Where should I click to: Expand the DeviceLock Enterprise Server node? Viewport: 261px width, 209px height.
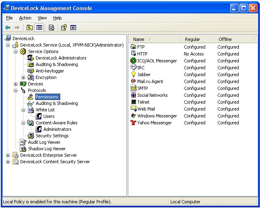click(8, 155)
